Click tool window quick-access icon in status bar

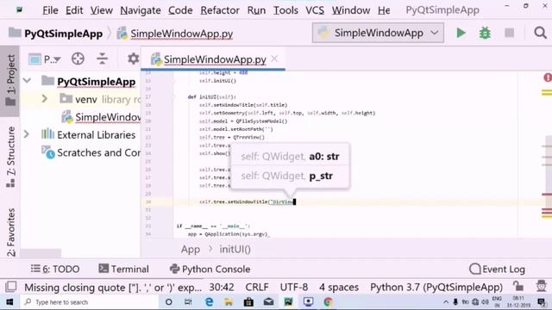[11, 287]
